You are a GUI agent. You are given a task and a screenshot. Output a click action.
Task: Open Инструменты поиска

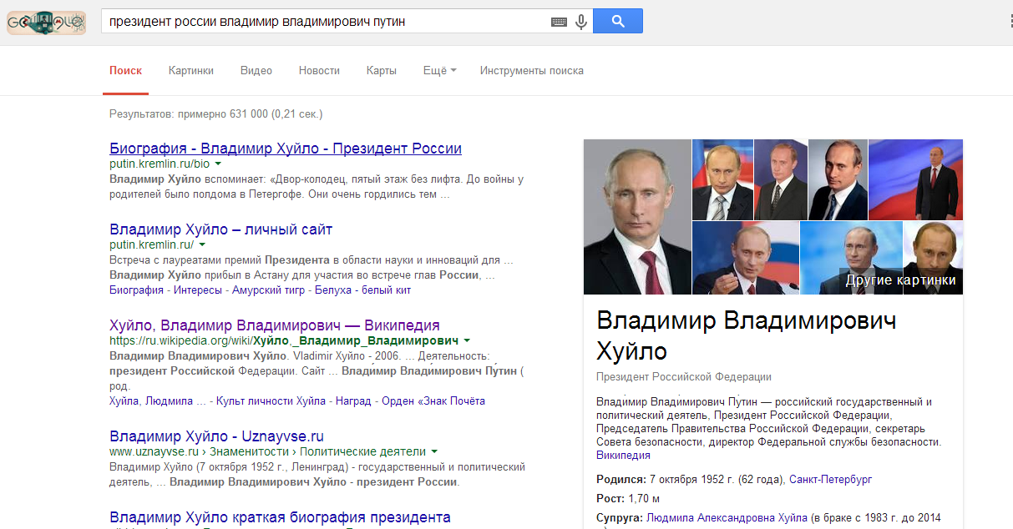coord(531,71)
